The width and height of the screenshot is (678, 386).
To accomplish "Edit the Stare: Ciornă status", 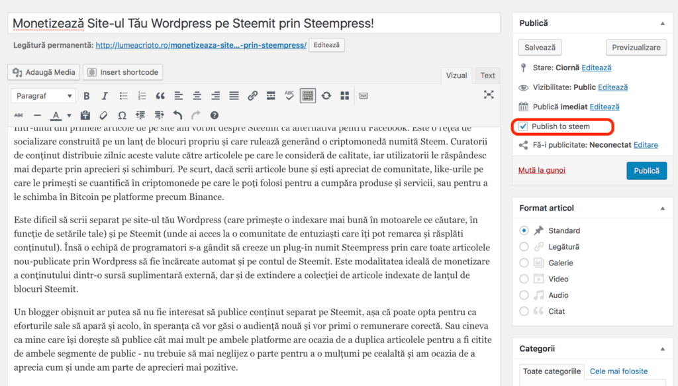I will 597,68.
